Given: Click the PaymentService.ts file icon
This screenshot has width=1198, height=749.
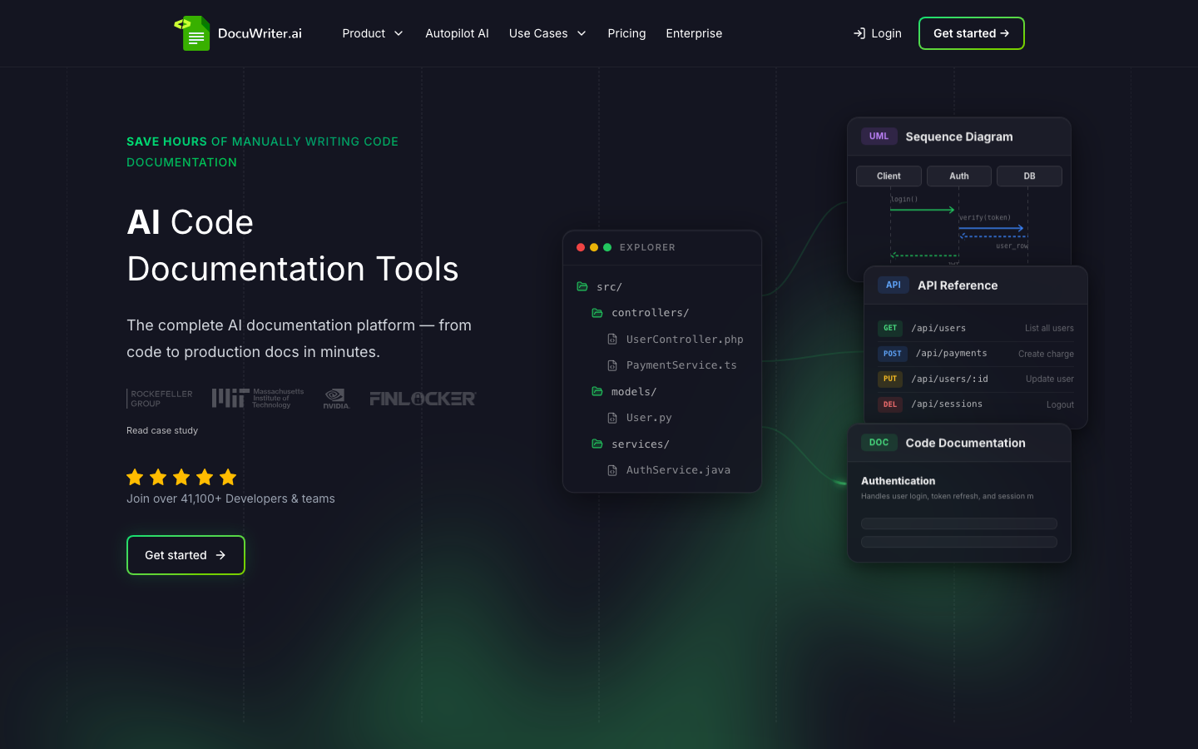Looking at the screenshot, I should pos(612,365).
